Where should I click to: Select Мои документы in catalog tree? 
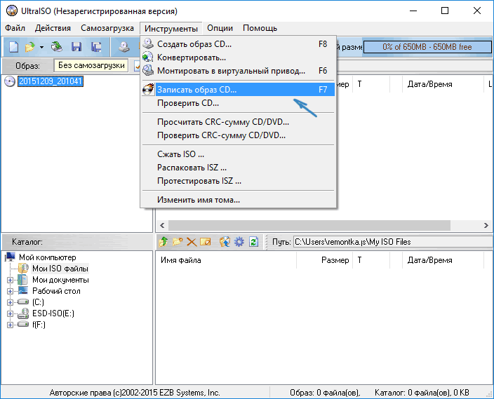pyautogui.click(x=60, y=280)
